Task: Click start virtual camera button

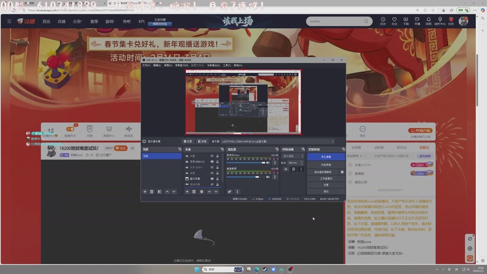Action: point(323,172)
